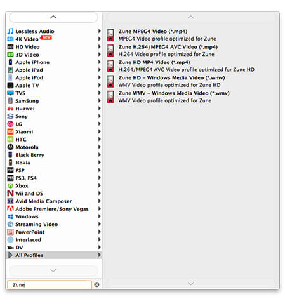Click the Apple TV icon
285x306 pixels.
(x=10, y=85)
